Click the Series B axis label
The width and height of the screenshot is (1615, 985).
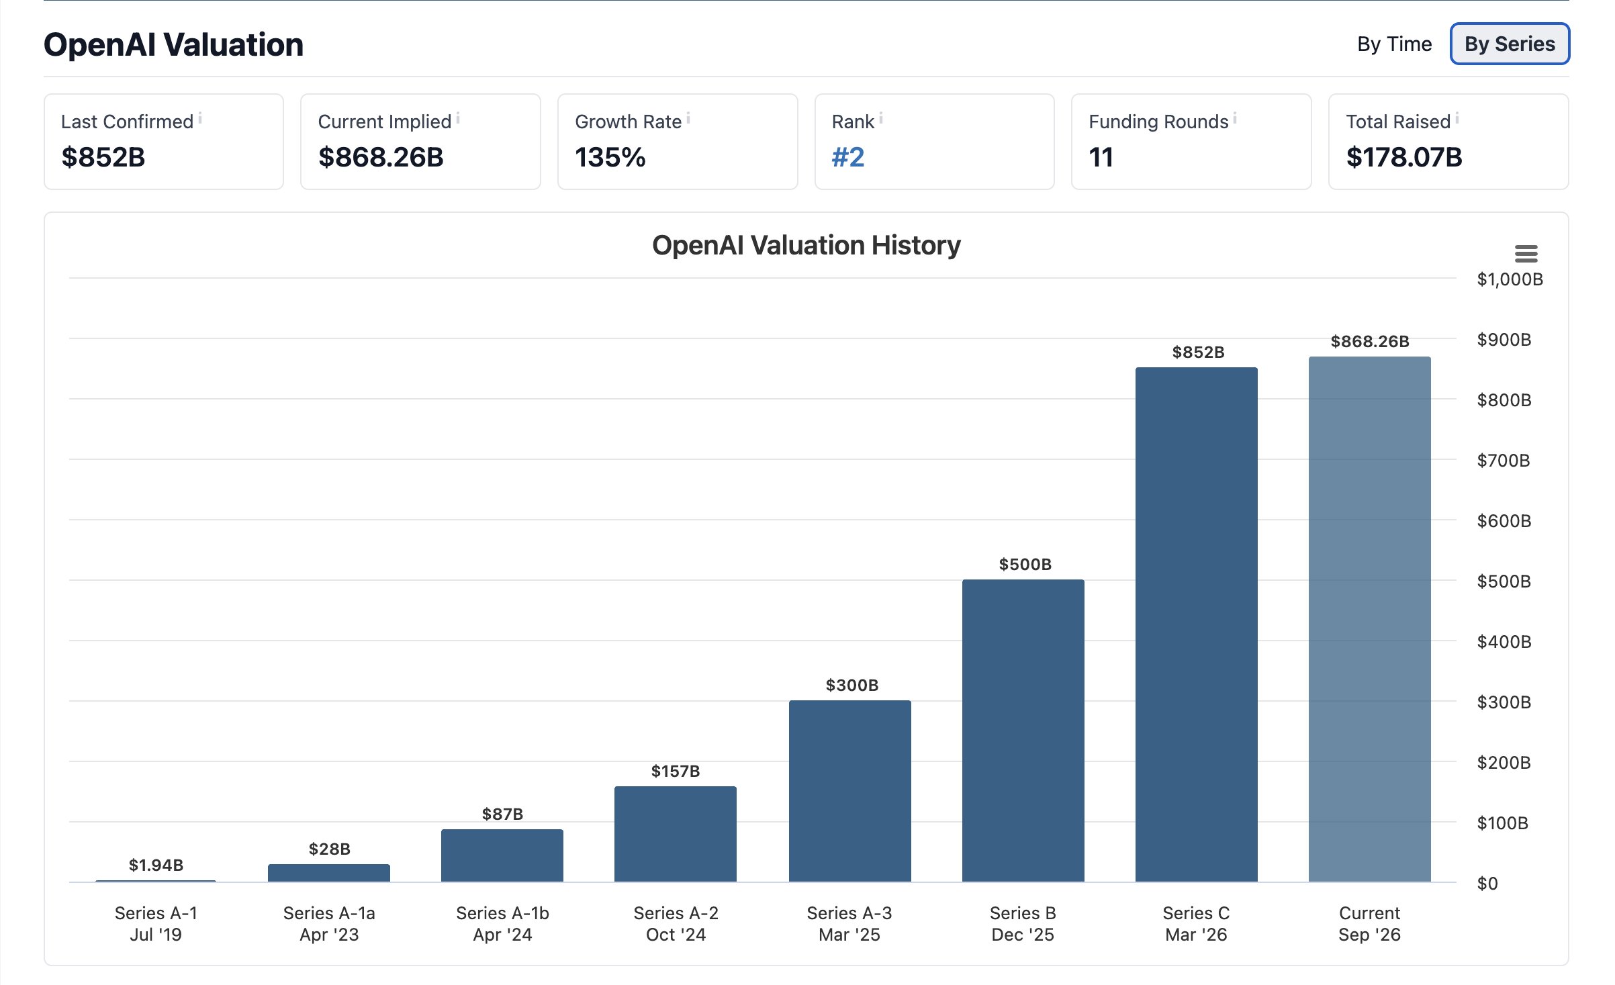point(1023,923)
